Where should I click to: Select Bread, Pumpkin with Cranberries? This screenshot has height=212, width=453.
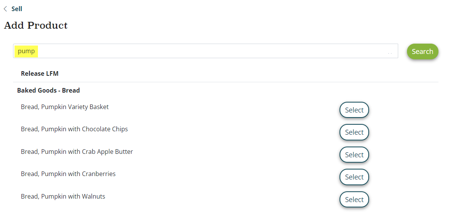click(x=354, y=177)
